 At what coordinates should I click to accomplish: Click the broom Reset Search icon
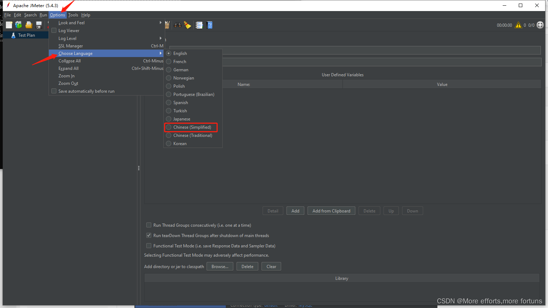click(187, 25)
